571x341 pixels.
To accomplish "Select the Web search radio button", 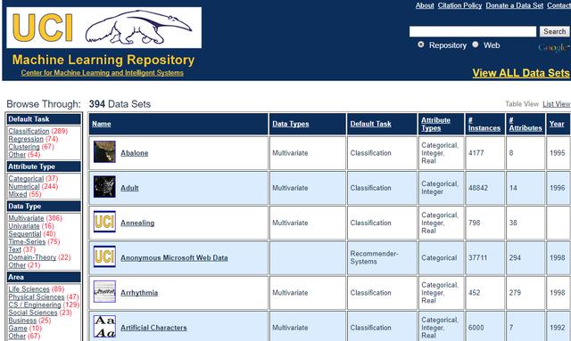I will pos(476,45).
